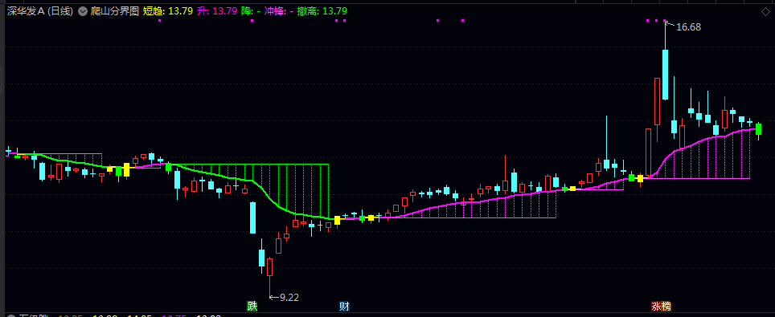Click the yellow candle ending the green downtrend
The image size is (775, 317).
pyautogui.click(x=337, y=220)
